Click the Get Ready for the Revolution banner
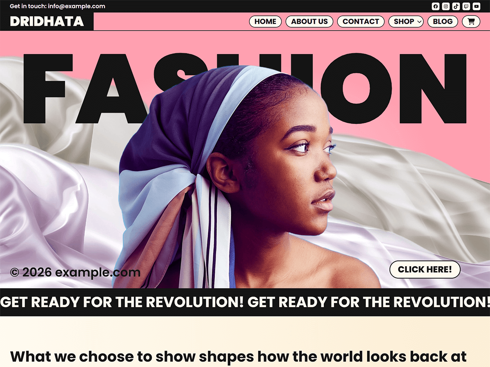 [245, 302]
